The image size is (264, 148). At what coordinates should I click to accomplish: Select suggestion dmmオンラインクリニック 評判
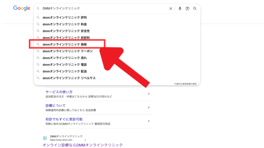click(117, 17)
